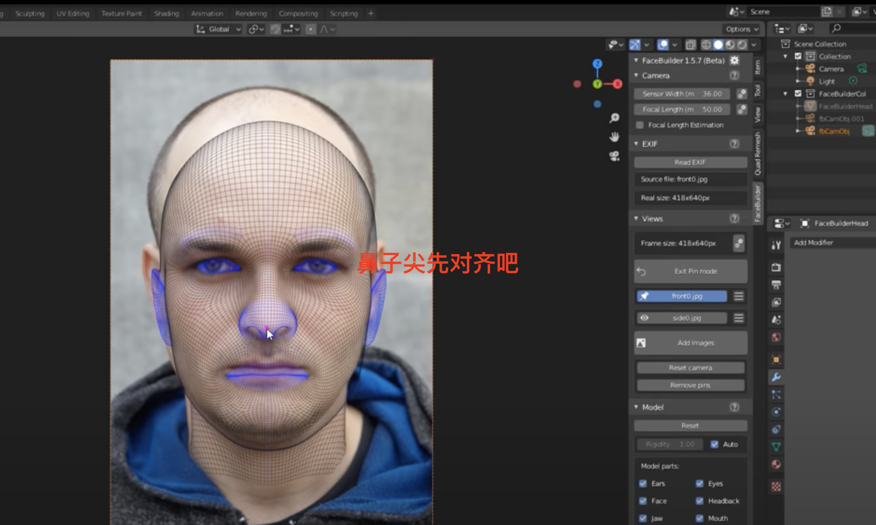Click the zoom magnifier viewport icon
Viewport: 876px width, 525px height.
pyautogui.click(x=614, y=118)
